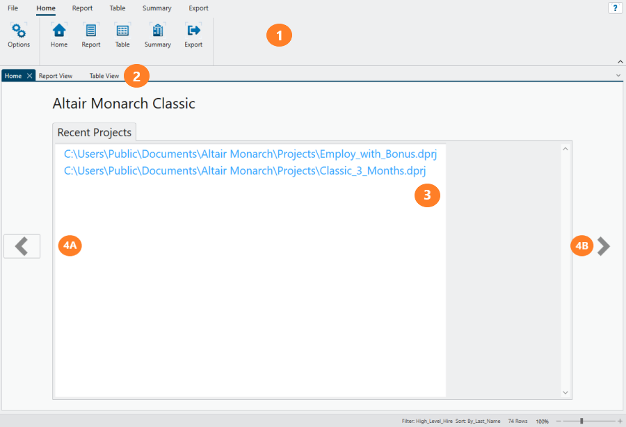Open the help question mark icon
This screenshot has height=427, width=626.
(x=615, y=8)
